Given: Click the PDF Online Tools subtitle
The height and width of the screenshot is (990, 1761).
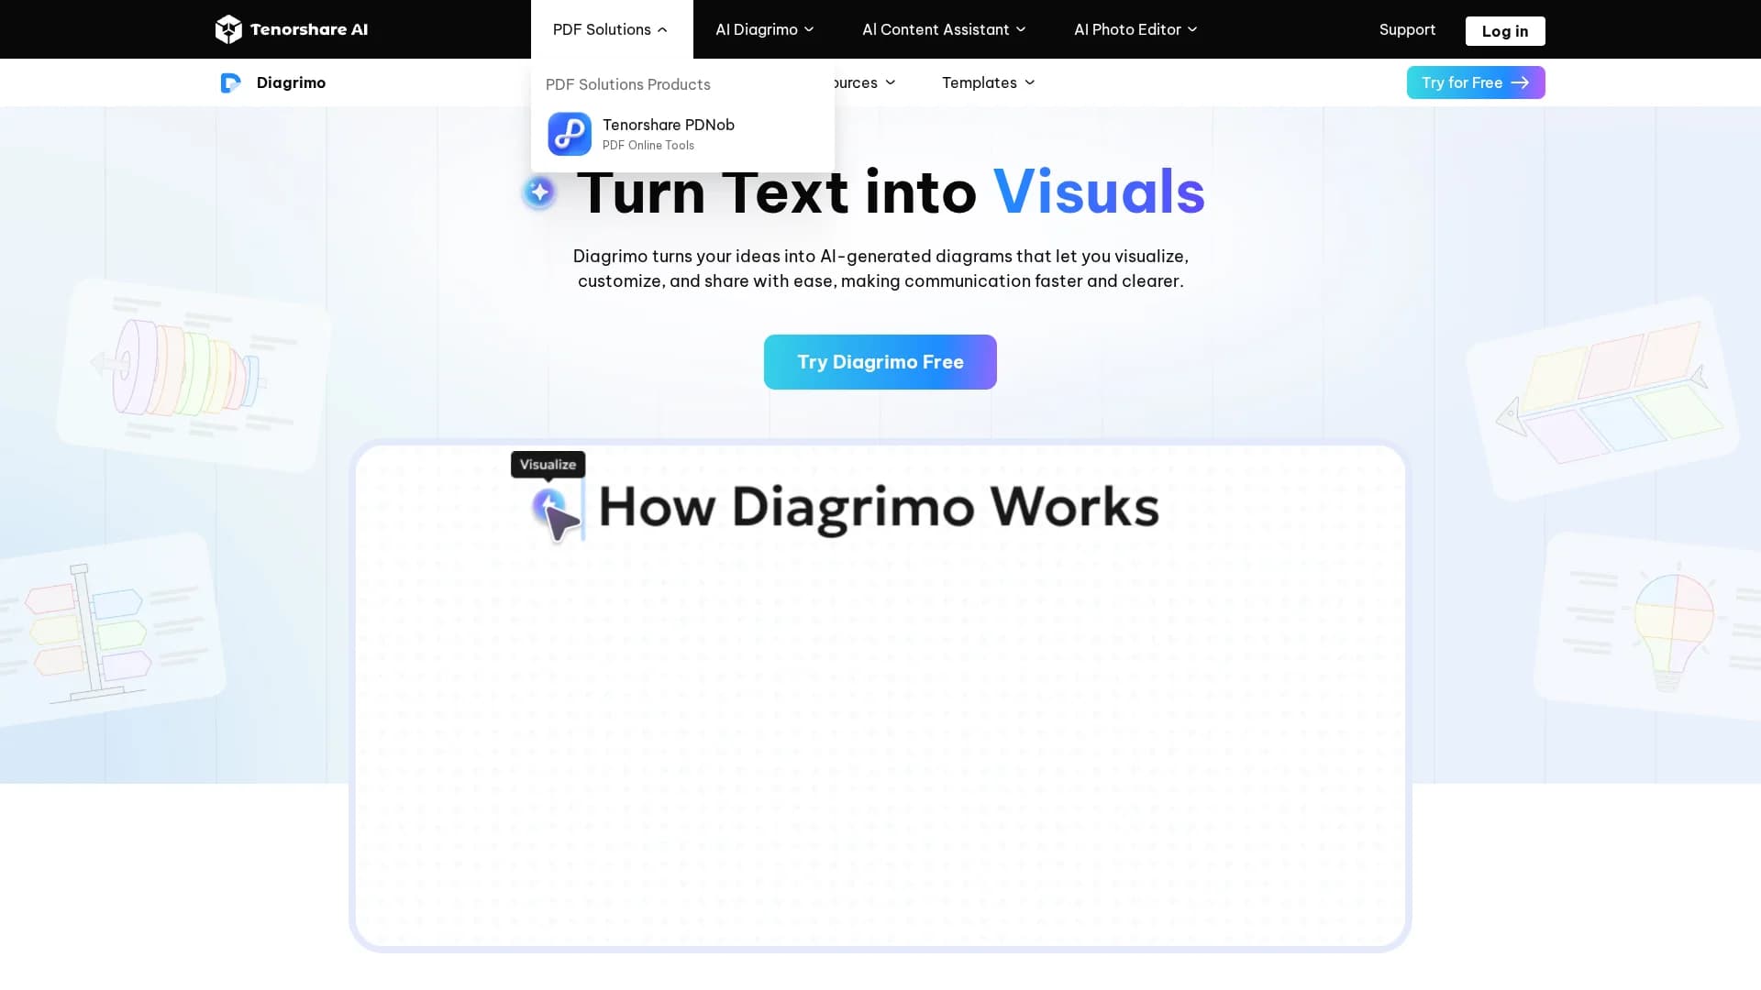Looking at the screenshot, I should click(x=648, y=146).
